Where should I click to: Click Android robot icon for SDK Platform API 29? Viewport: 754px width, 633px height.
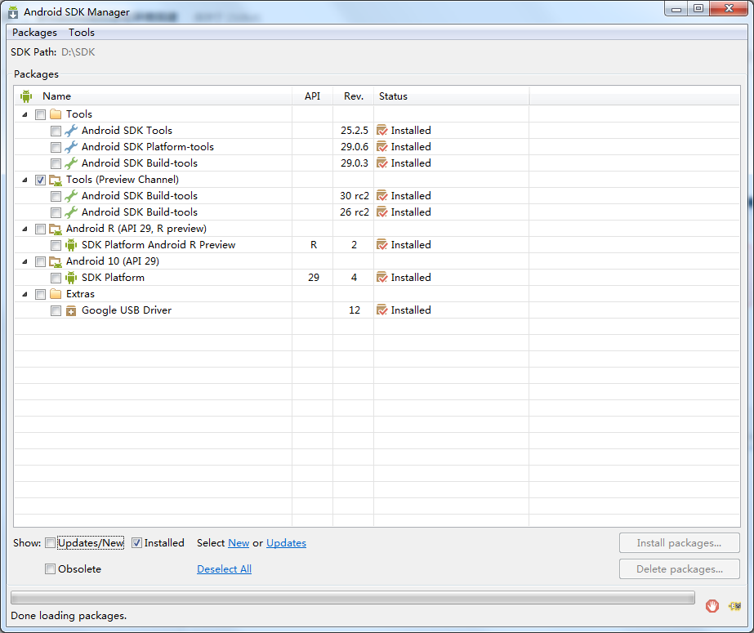71,278
